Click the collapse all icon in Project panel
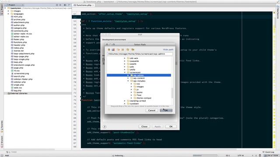The height and width of the screenshot is (157, 280). point(60,5)
